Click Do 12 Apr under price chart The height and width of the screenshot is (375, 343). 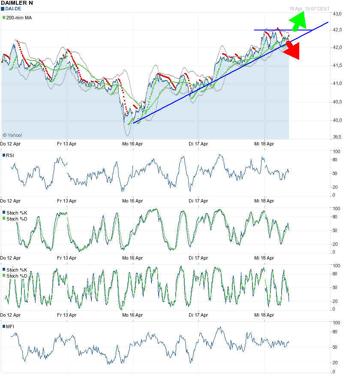coord(10,144)
